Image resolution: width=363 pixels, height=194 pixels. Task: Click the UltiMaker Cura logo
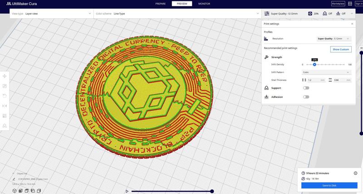point(22,4)
